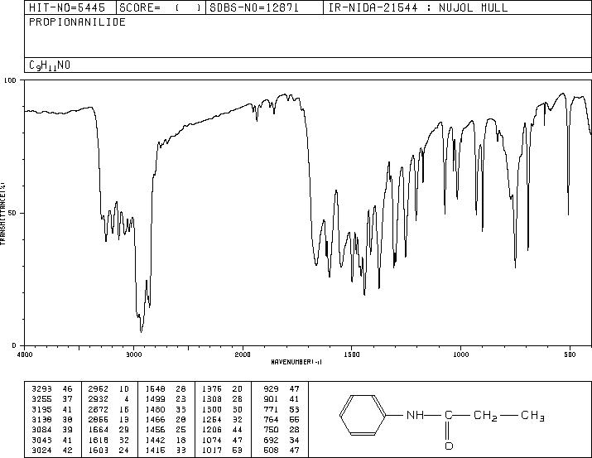Click the 1664 wavenumber in the table
The height and width of the screenshot is (458, 592).
coord(99,430)
